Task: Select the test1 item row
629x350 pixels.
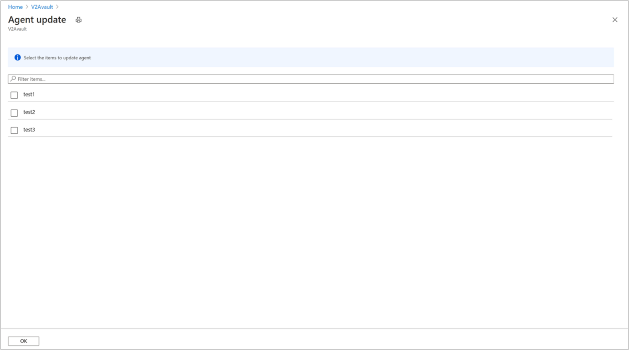Action: [29, 94]
